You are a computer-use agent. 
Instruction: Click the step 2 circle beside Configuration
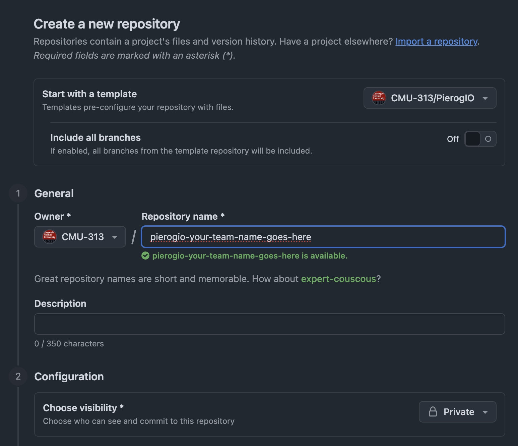pyautogui.click(x=18, y=376)
